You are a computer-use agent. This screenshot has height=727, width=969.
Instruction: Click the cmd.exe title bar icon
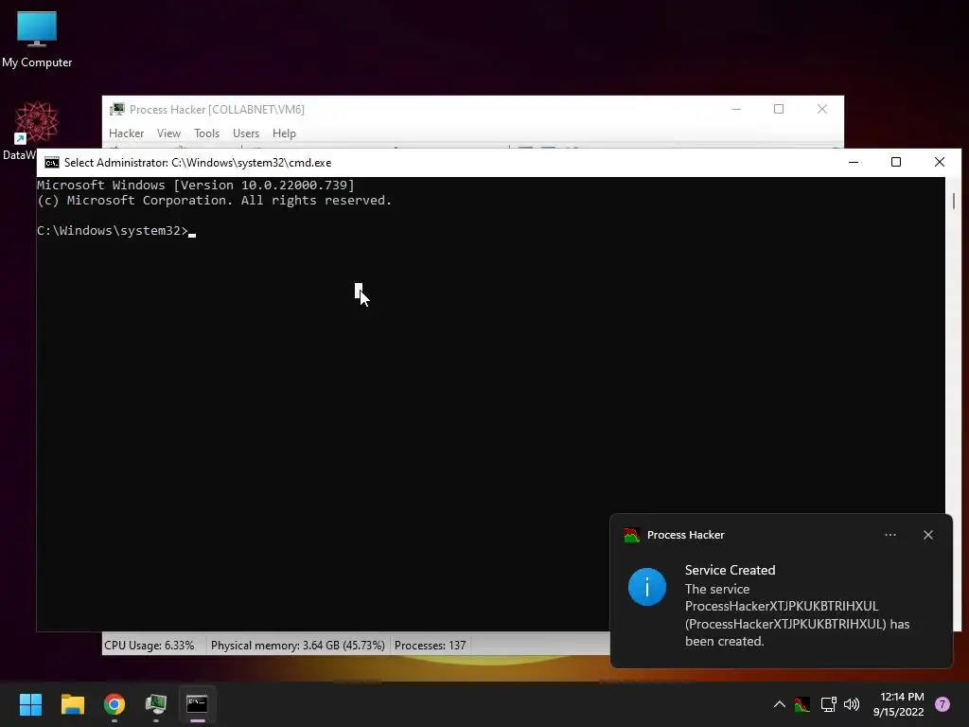click(x=52, y=163)
